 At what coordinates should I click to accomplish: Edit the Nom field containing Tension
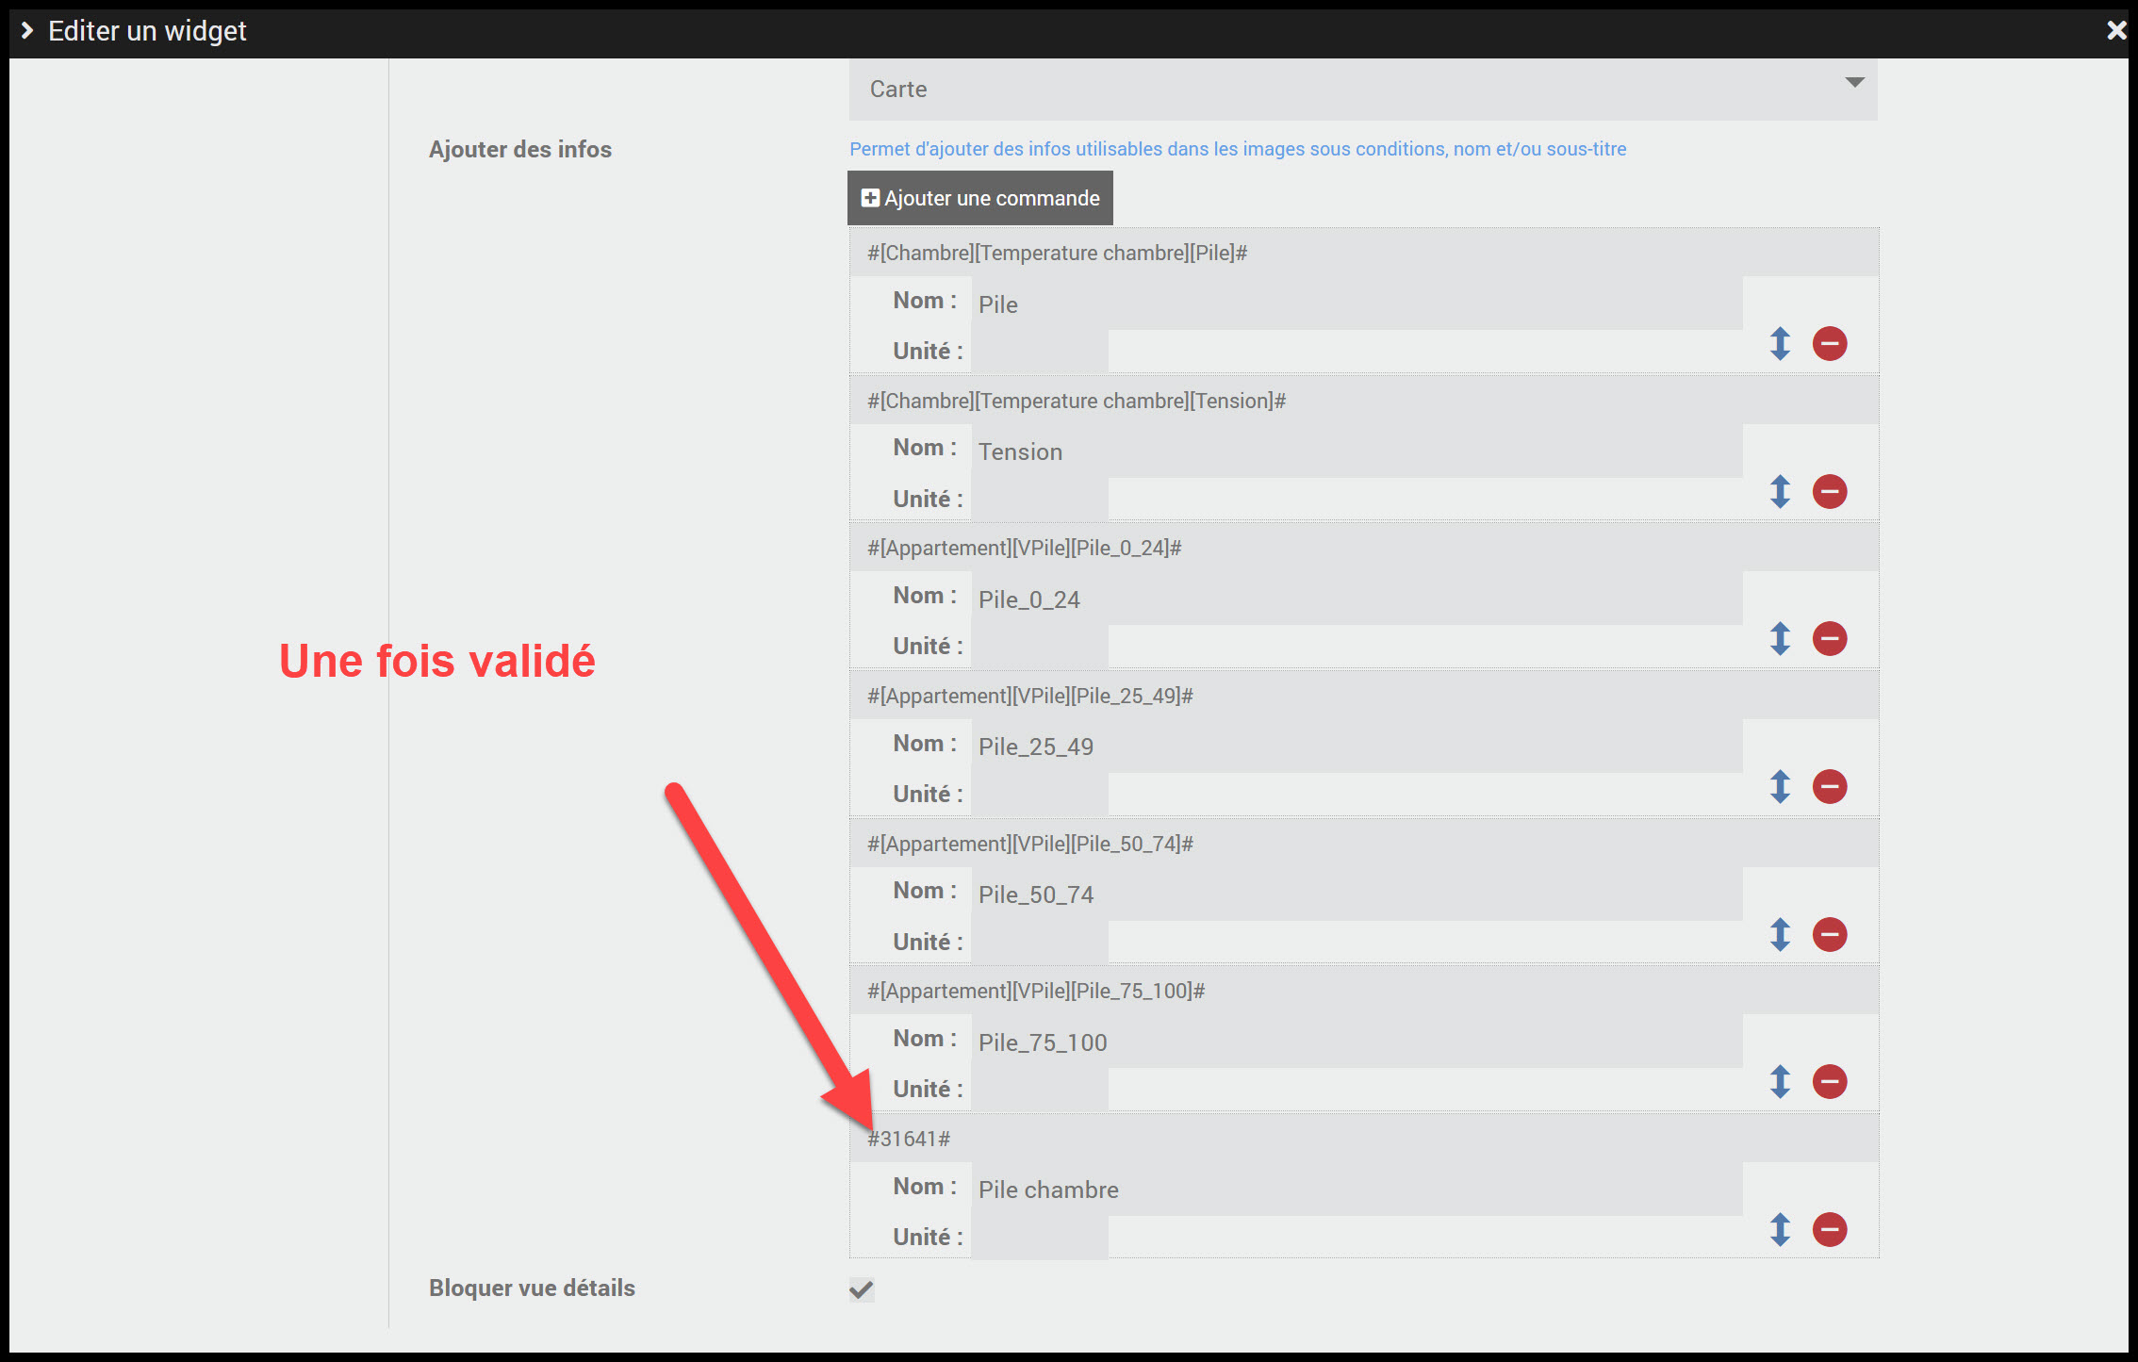point(1356,451)
